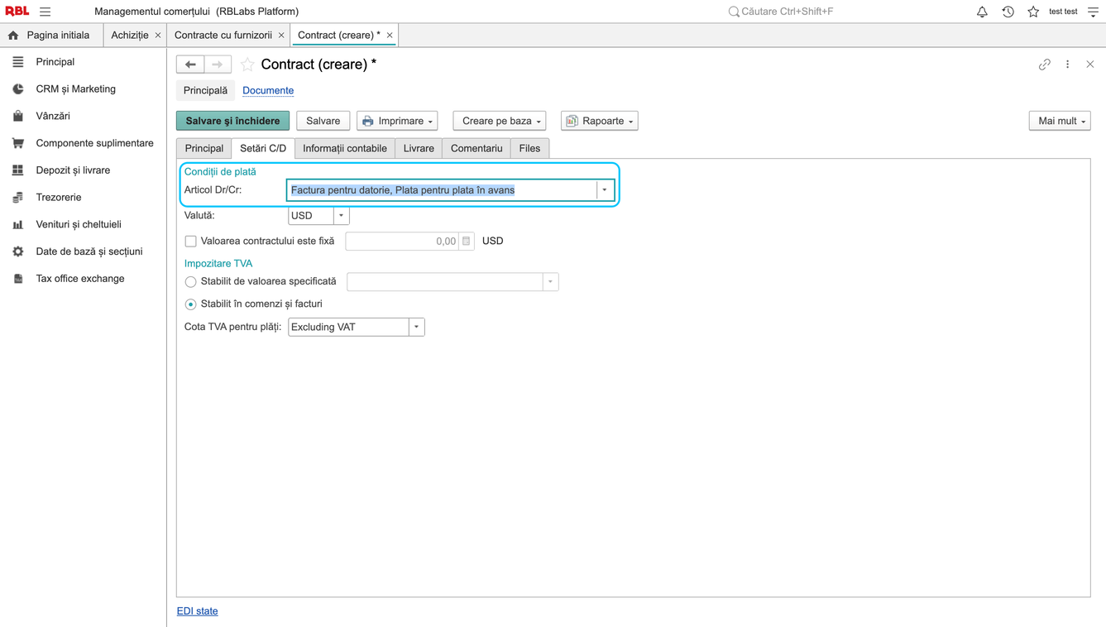Open the Documente link
Image resolution: width=1106 pixels, height=627 pixels.
pyautogui.click(x=268, y=90)
